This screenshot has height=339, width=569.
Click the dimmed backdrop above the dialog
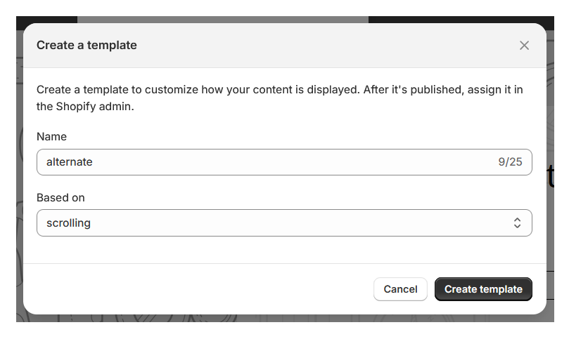tap(211, 20)
